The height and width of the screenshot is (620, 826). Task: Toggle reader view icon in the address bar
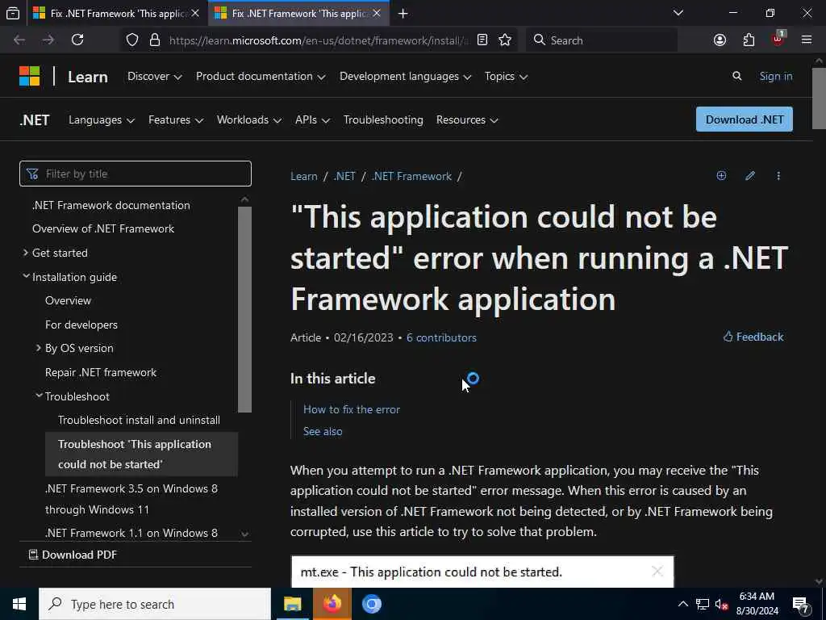coord(482,40)
